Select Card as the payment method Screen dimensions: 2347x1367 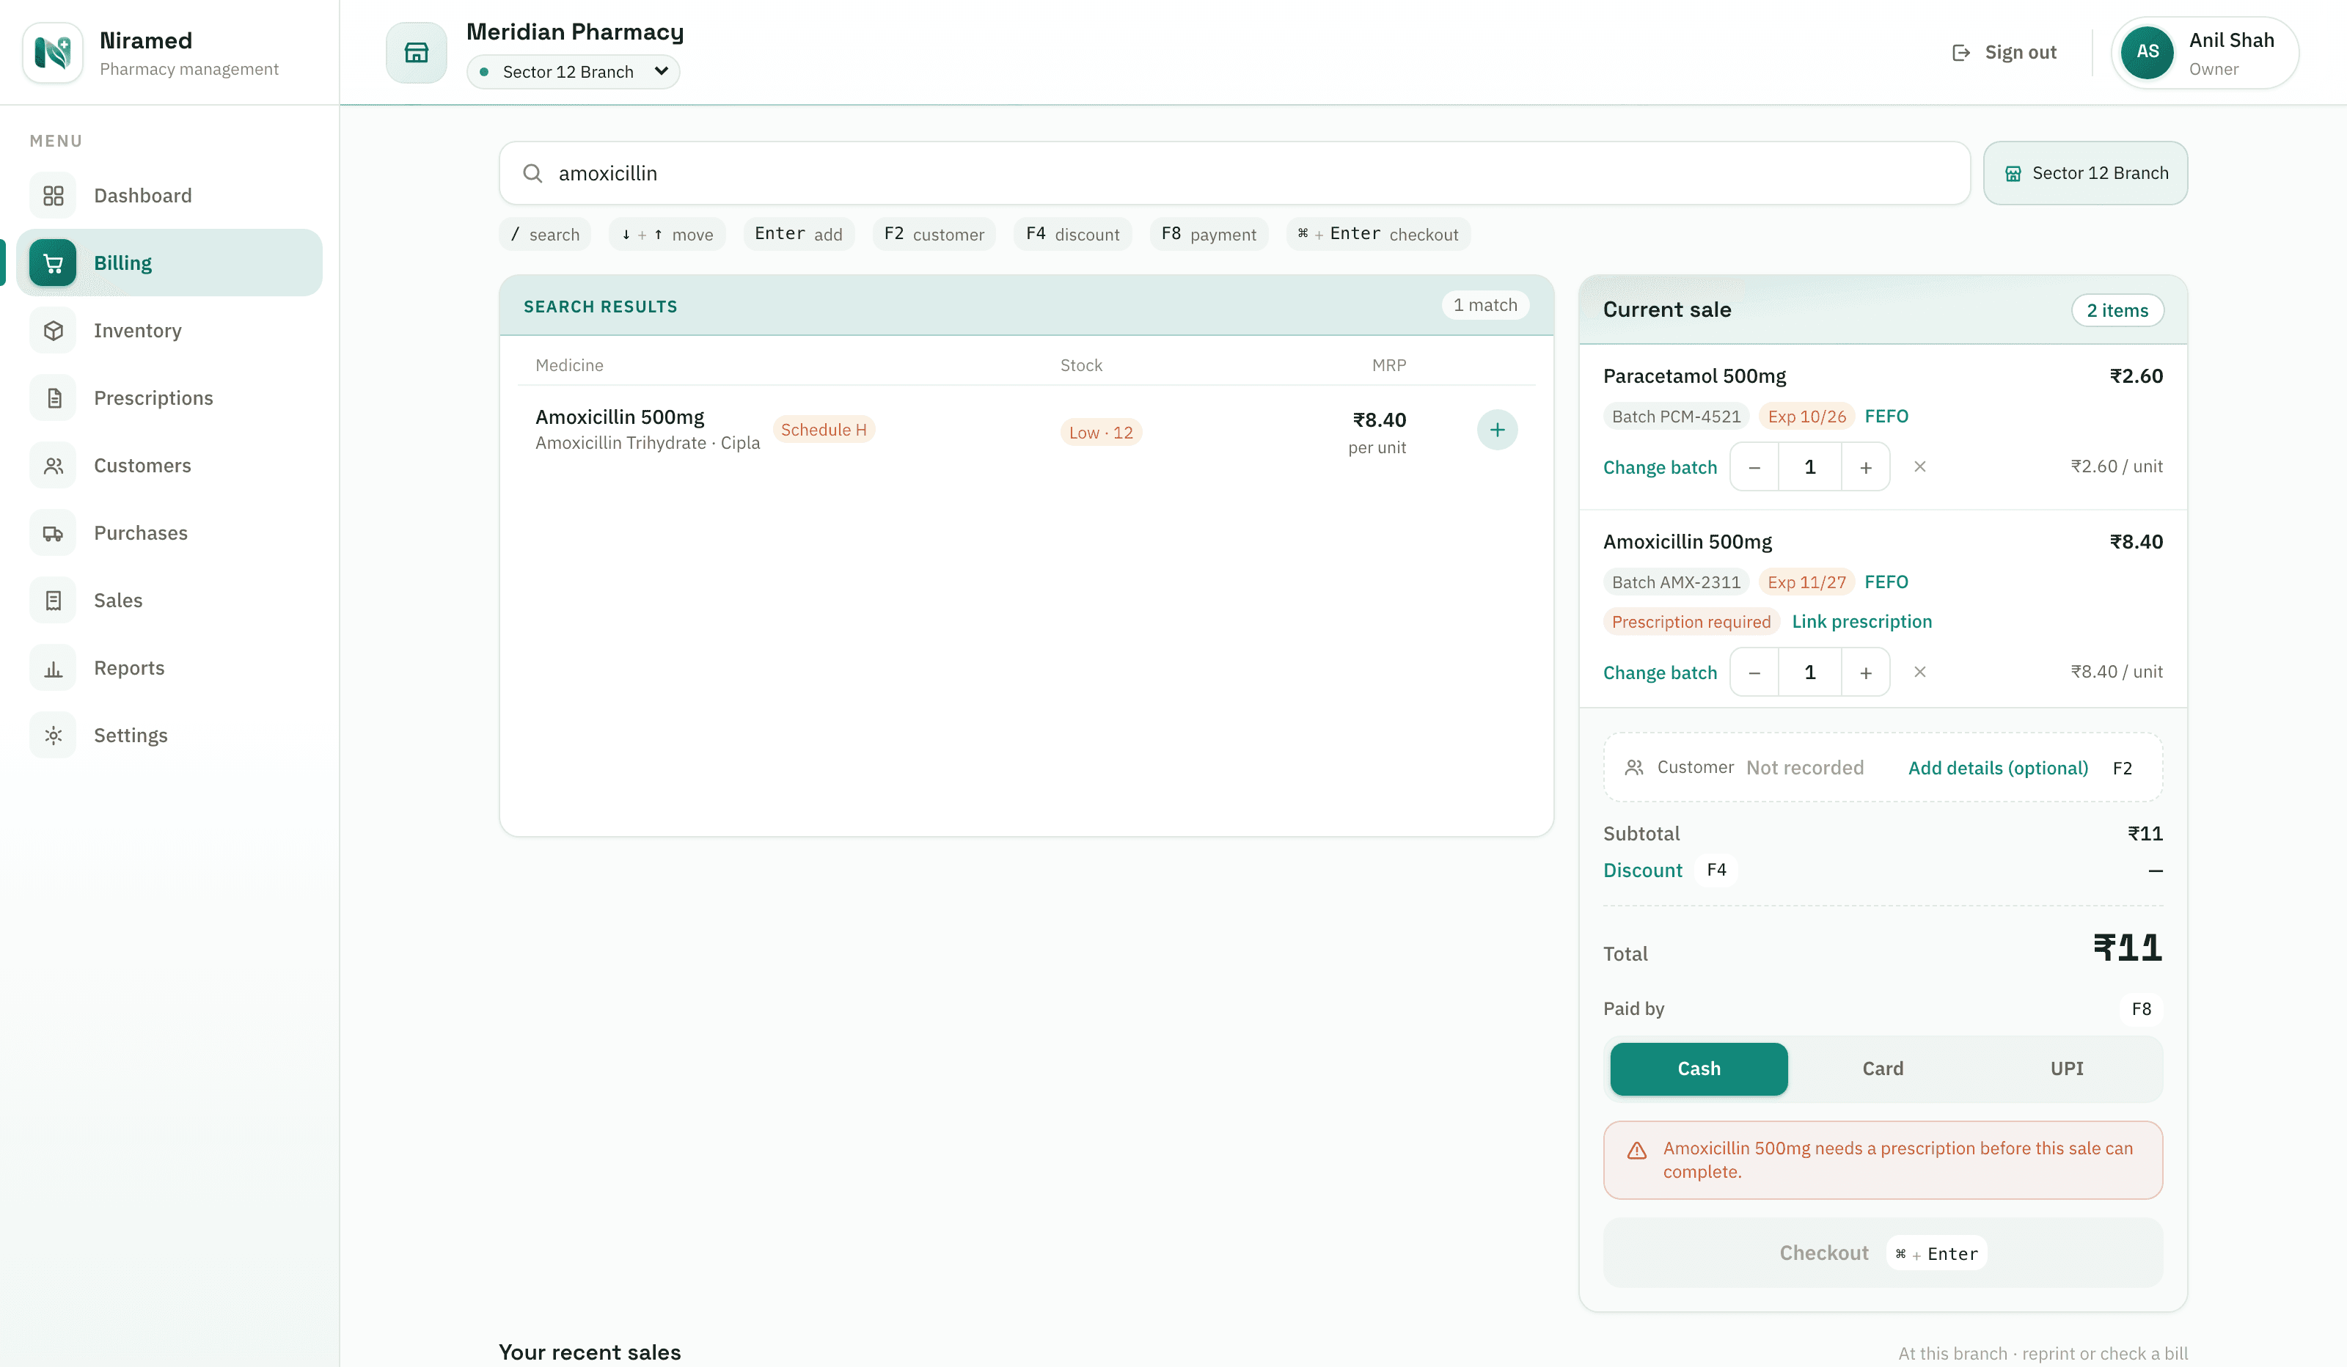(1882, 1069)
